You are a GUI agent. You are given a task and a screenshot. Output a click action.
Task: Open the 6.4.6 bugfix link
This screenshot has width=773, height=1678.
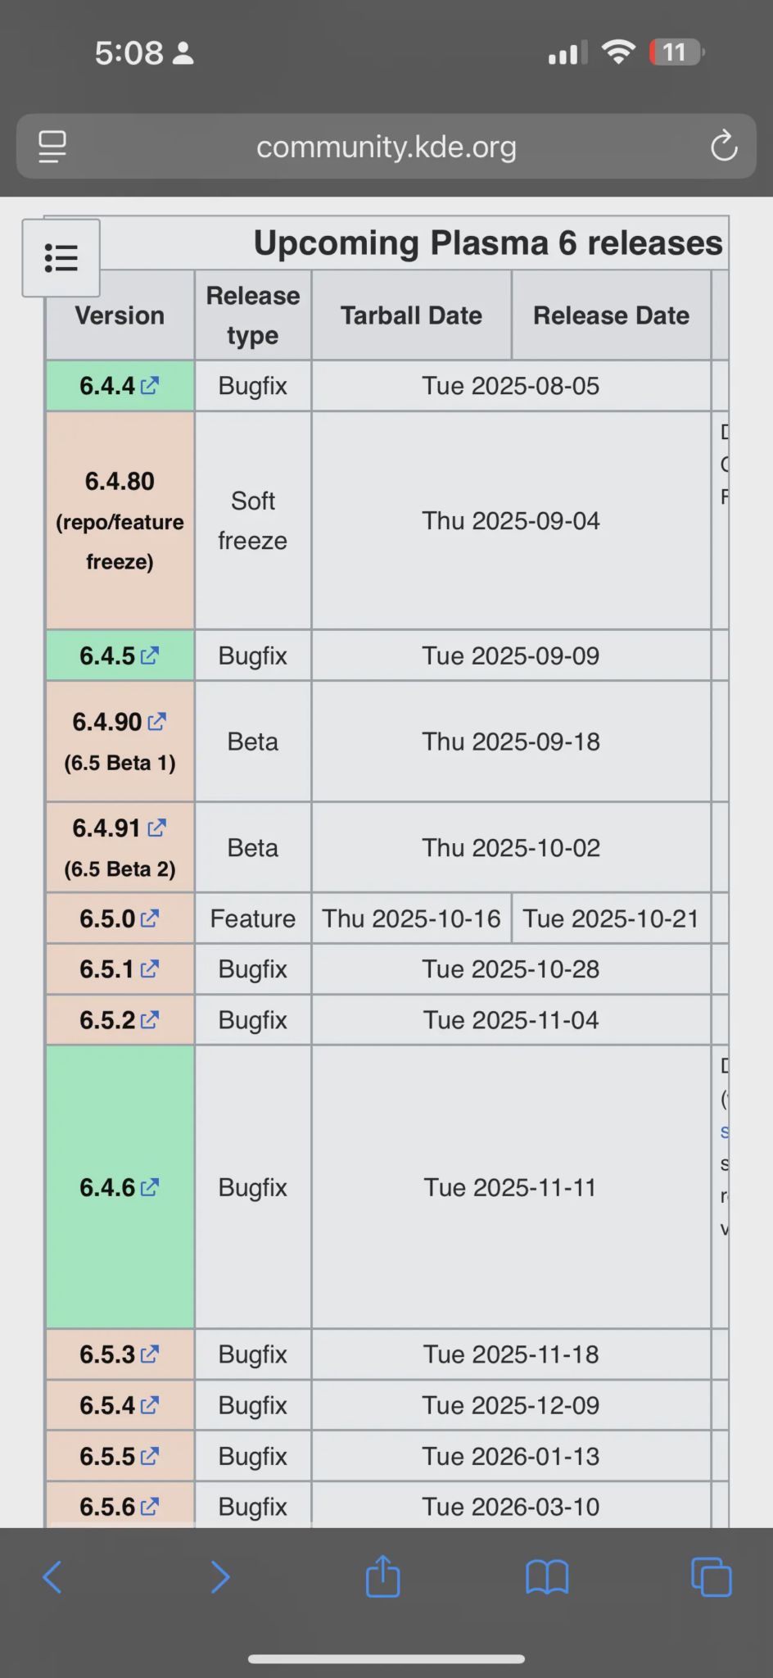tap(120, 1187)
